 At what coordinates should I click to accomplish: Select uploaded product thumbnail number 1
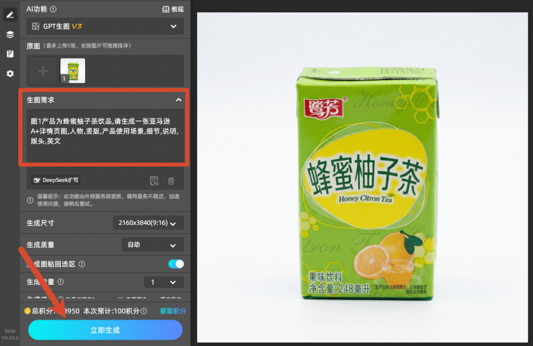[73, 71]
